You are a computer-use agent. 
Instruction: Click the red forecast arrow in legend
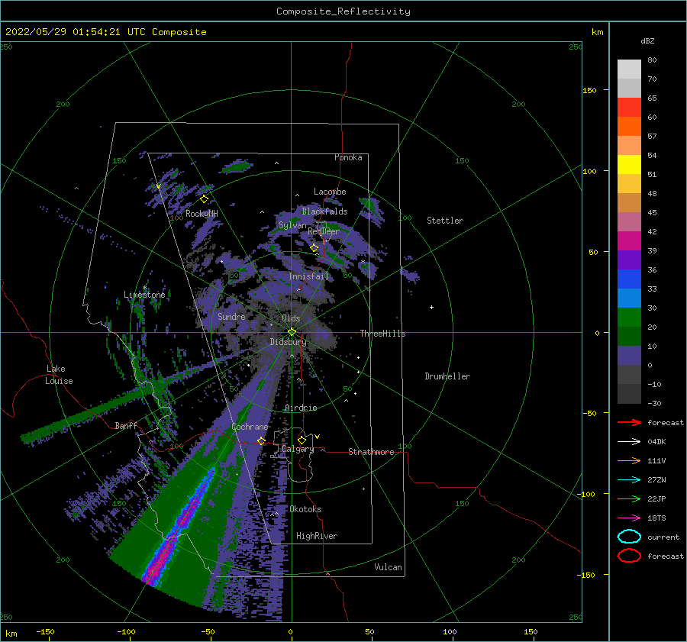click(629, 422)
